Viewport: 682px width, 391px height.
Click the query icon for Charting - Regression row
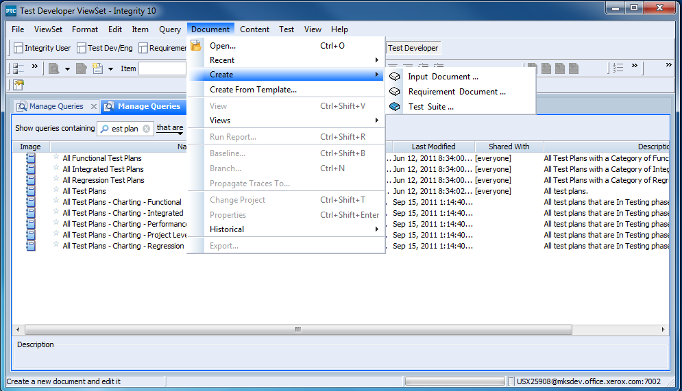point(30,245)
